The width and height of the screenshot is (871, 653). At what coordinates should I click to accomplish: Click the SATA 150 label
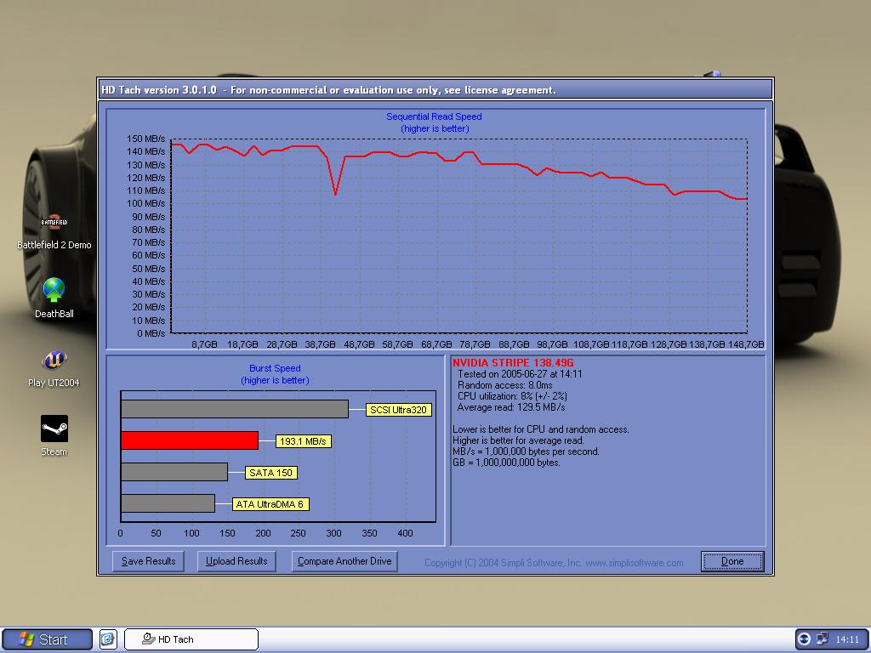[271, 473]
